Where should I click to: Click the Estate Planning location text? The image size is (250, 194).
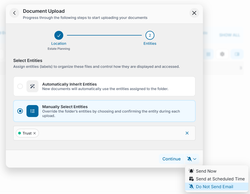59,49
